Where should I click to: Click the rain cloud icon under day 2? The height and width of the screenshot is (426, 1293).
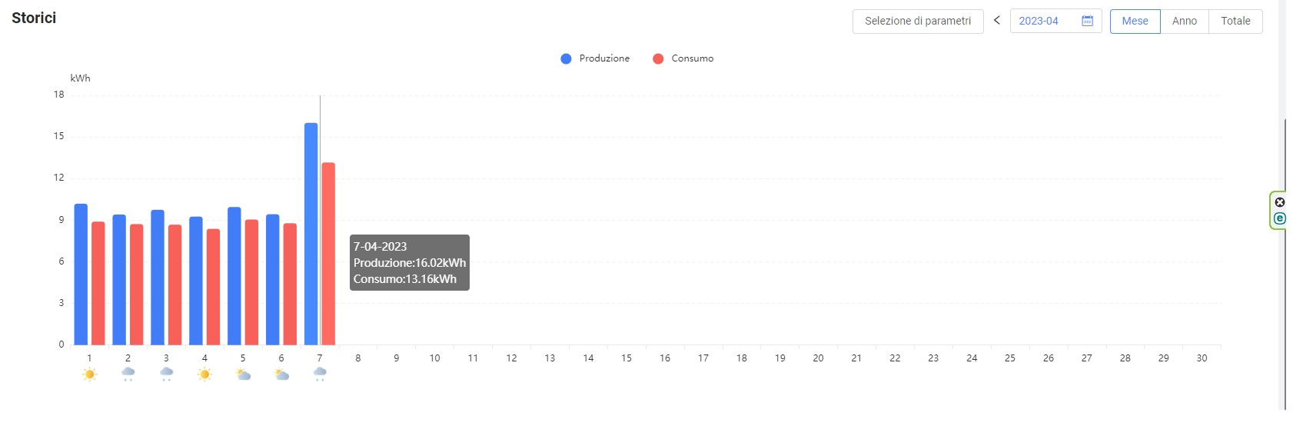click(128, 374)
